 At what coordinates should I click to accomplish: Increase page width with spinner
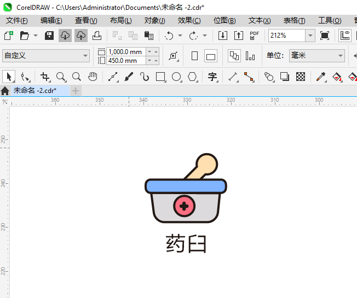(156, 52)
